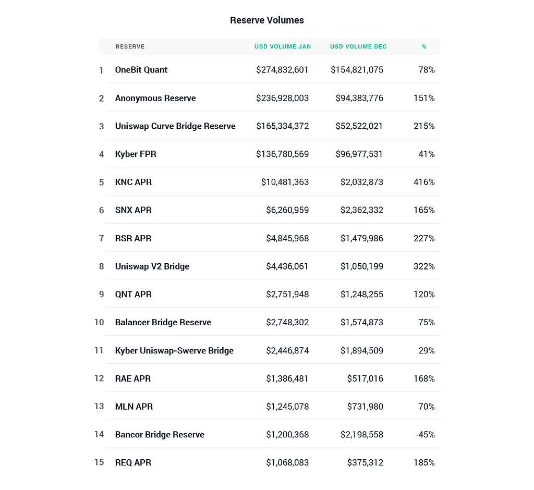Click the REQ APR reserve name
The image size is (534, 490).
click(133, 462)
